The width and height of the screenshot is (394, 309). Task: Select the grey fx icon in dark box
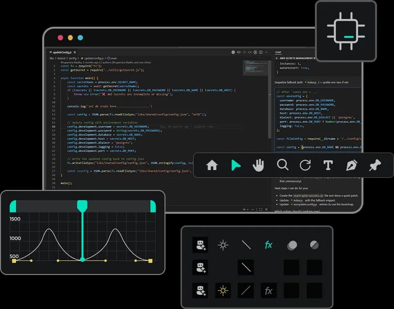pos(268,291)
